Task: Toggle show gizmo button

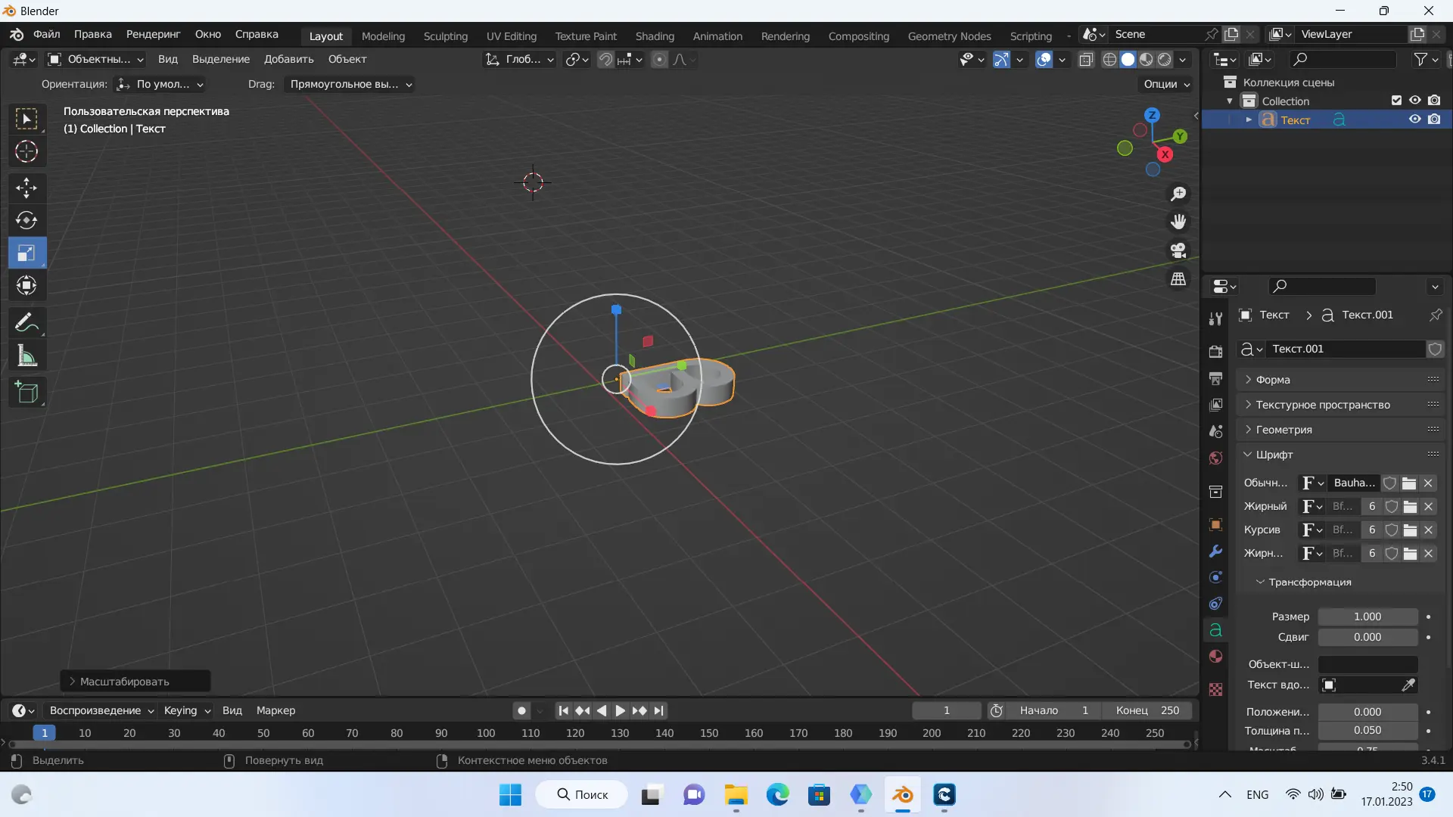Action: (1001, 59)
